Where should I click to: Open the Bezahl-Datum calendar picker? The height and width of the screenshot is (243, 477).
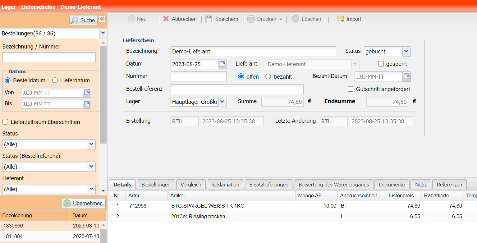click(x=406, y=76)
